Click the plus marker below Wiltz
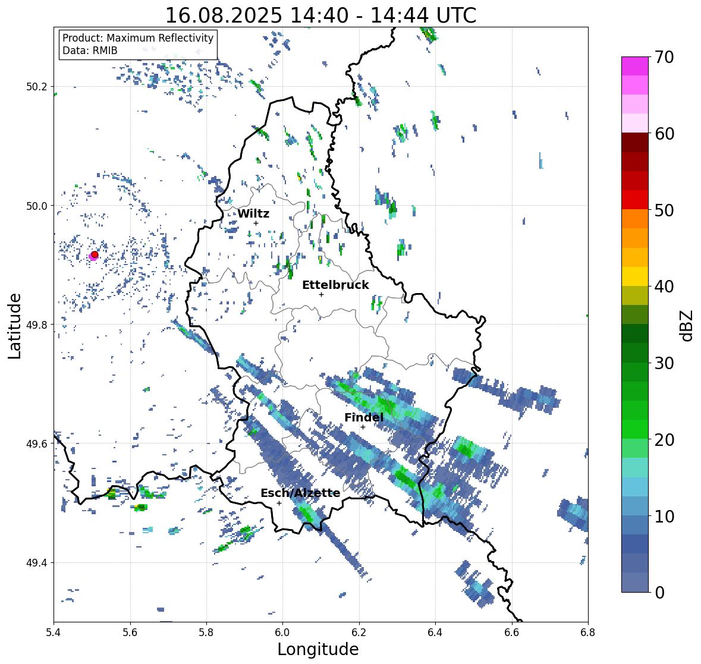Screen dimensions: 701x664 coord(256,223)
